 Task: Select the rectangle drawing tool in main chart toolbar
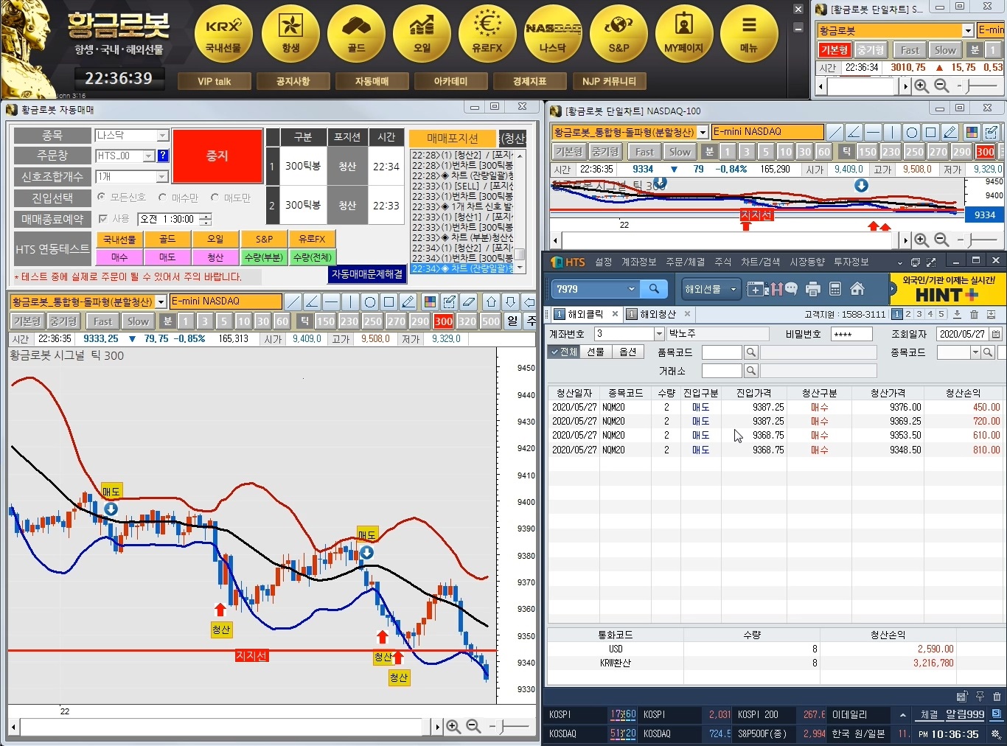pyautogui.click(x=389, y=301)
